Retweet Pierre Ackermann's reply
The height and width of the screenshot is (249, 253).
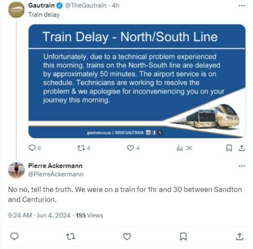coord(70,237)
